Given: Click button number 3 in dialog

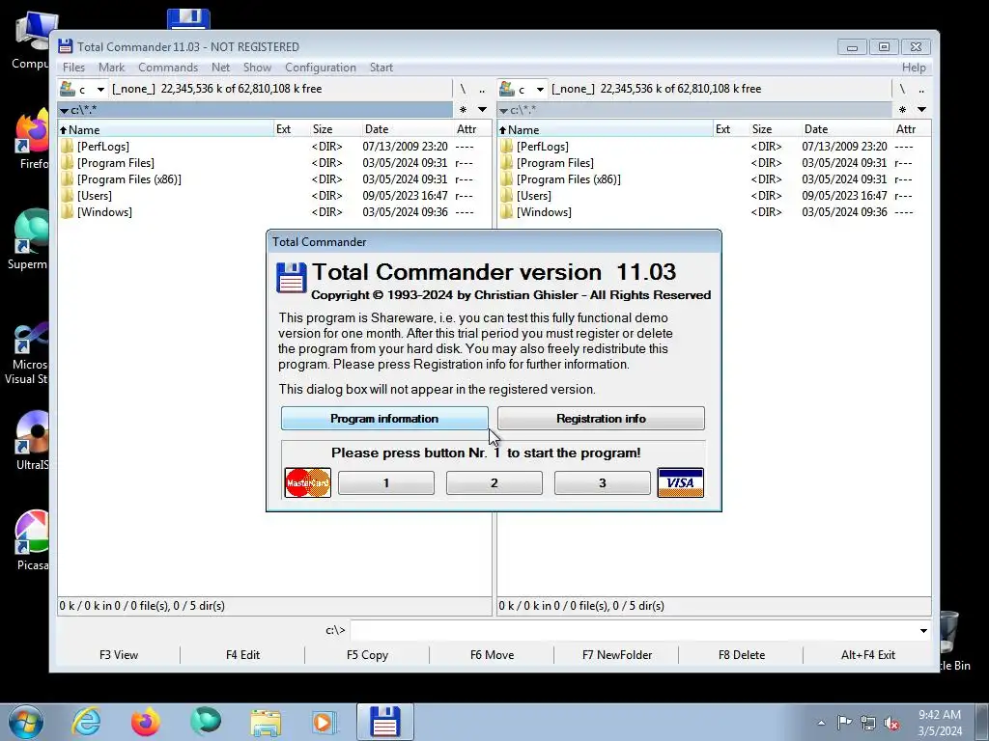Looking at the screenshot, I should (x=603, y=483).
